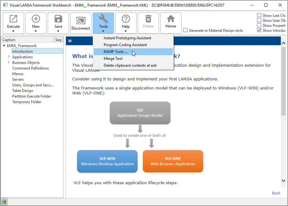The height and width of the screenshot is (206, 288).
Task: Click the Save floppy disk icon
Action: [x=58, y=19]
